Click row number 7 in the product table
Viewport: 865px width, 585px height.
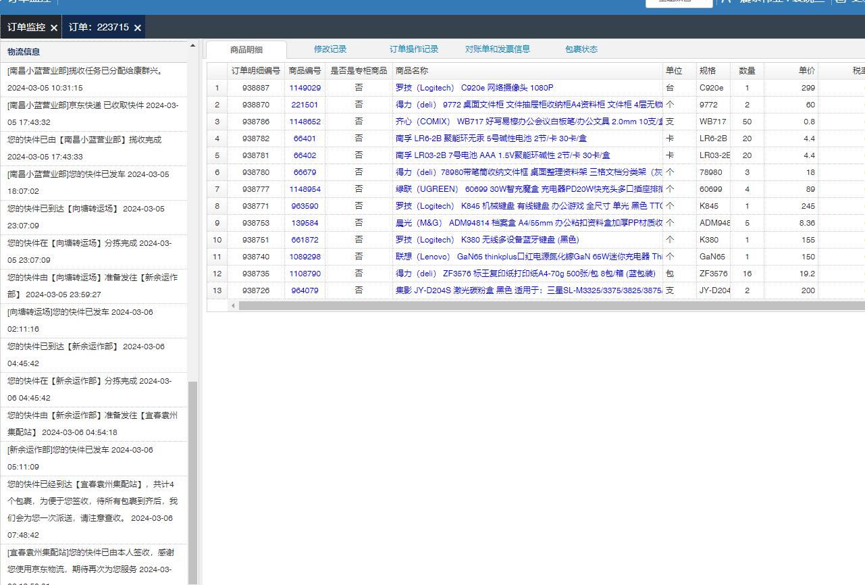point(217,189)
